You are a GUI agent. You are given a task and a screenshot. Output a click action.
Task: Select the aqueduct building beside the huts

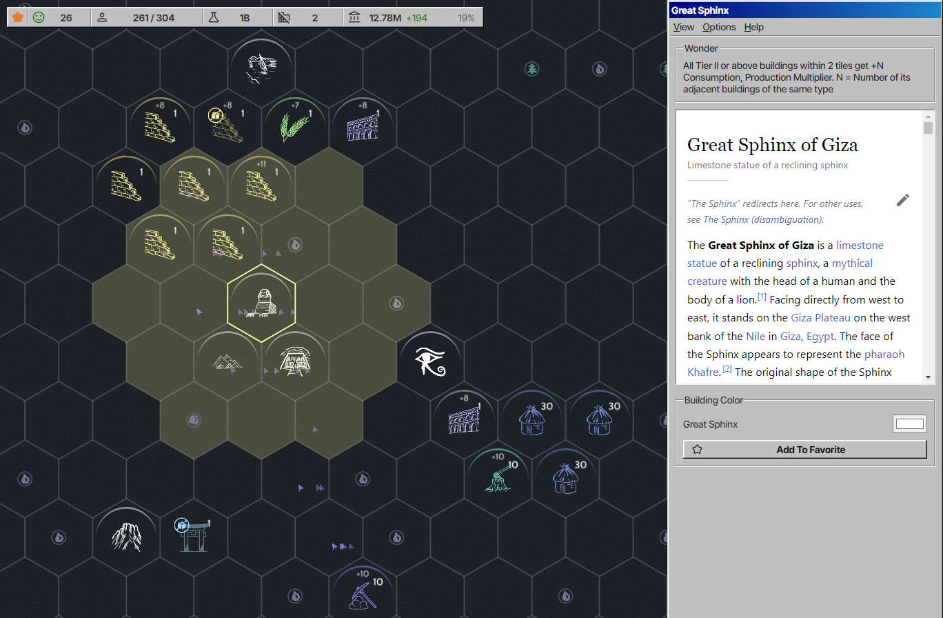tap(464, 419)
